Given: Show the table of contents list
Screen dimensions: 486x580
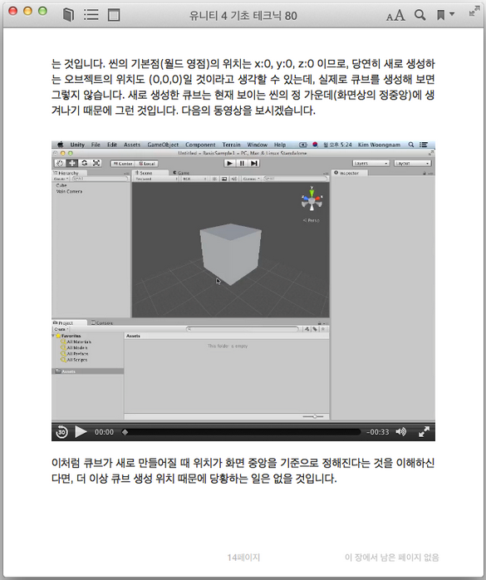Looking at the screenshot, I should [x=91, y=15].
